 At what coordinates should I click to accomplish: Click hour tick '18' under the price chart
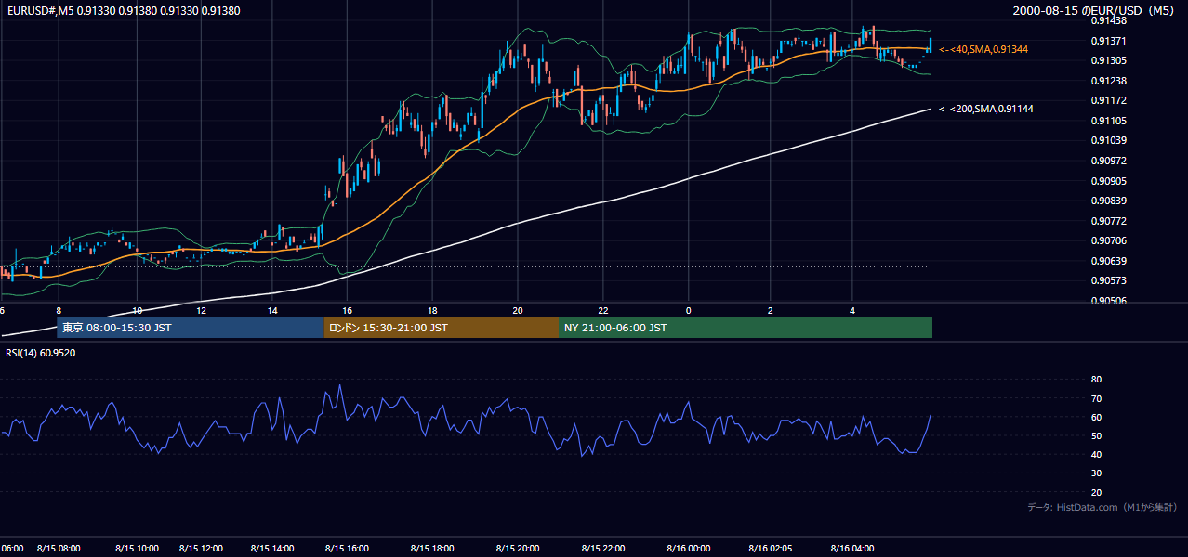pos(432,311)
